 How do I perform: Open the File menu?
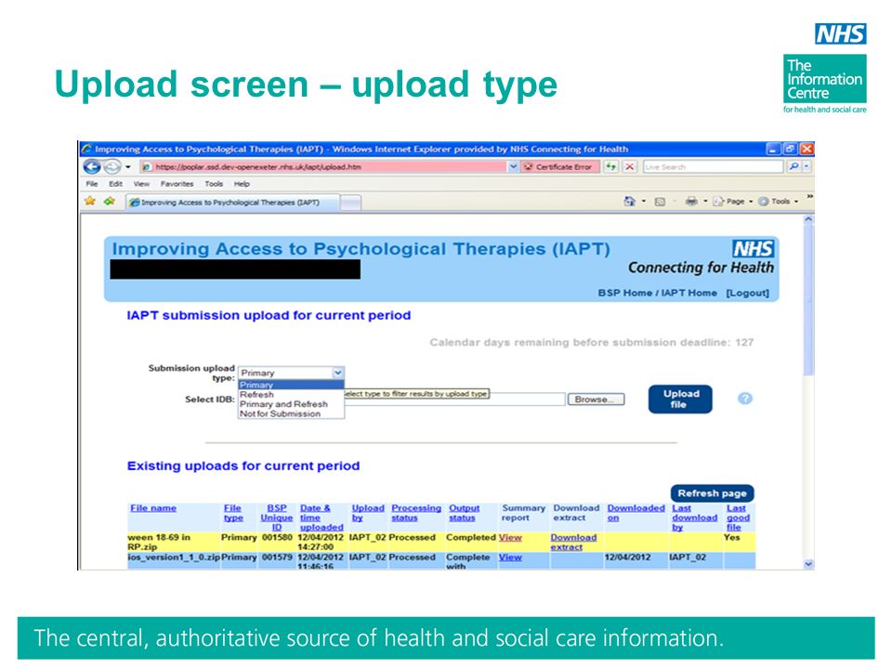tap(92, 184)
